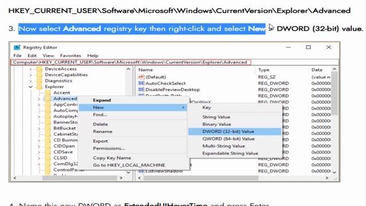Expand the Diagnostics key
366x206 pixels.
pos(30,81)
